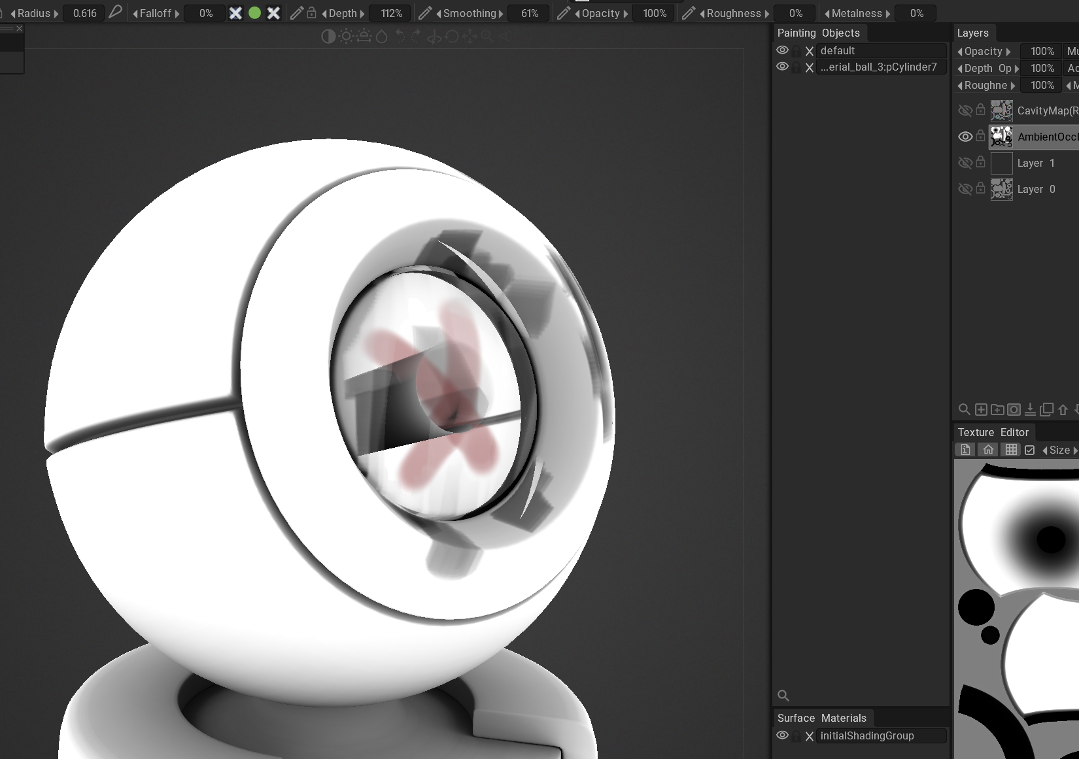Decrease Metalness with the left arrow
Image resolution: width=1079 pixels, height=759 pixels.
827,13
